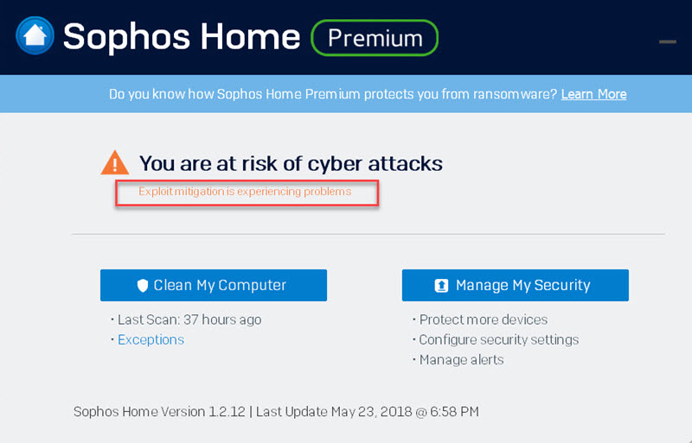Click Protect more devices
The height and width of the screenshot is (443, 692).
coord(483,320)
